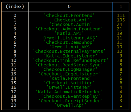This screenshot has width=131, height=112.
Task: Click the 'Checkout.Tink.RefundReport' entry
Action: (71, 61)
